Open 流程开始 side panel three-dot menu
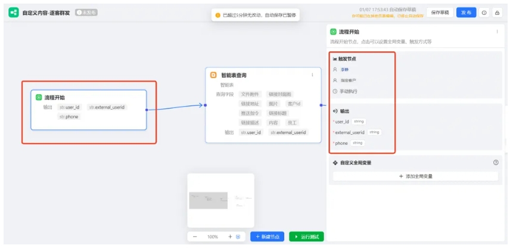The height and width of the screenshot is (248, 513). 498,32
